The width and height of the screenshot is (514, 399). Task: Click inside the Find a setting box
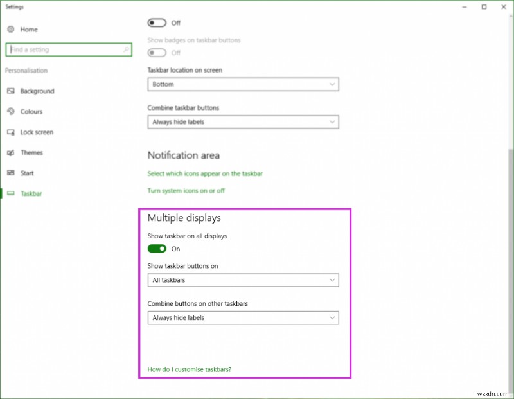[x=64, y=49]
